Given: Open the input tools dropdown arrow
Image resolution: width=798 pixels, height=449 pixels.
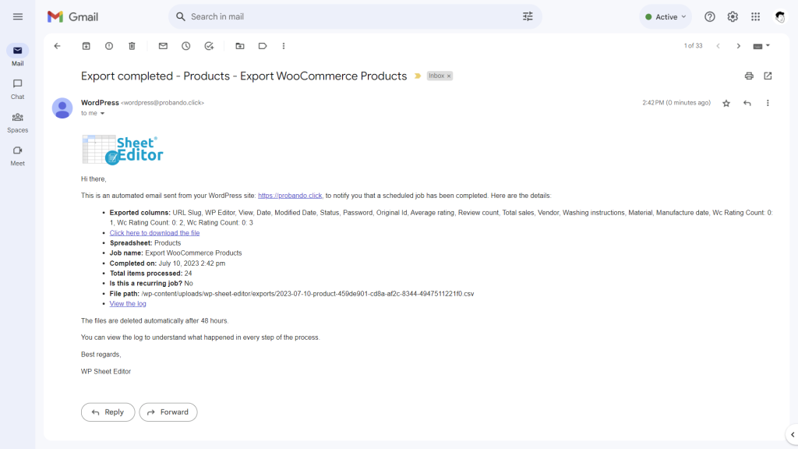Looking at the screenshot, I should [766, 46].
